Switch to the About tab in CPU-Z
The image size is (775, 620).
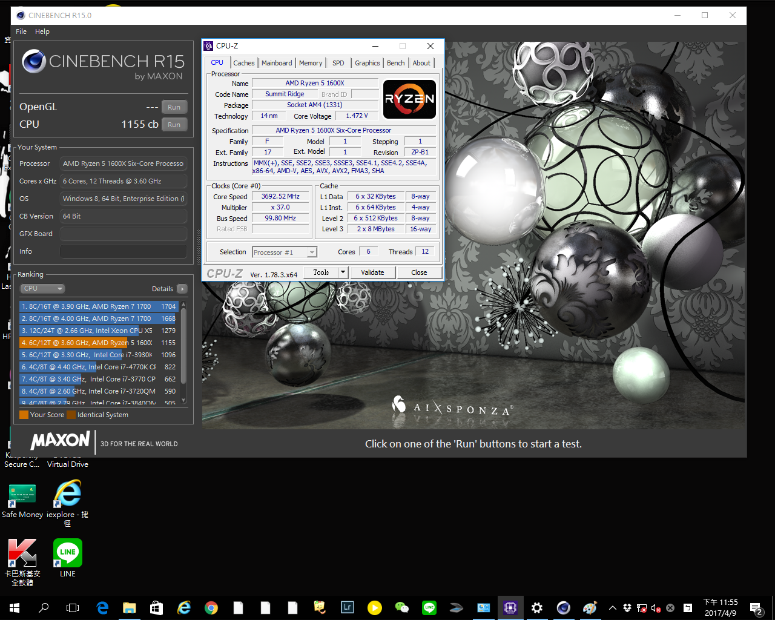tap(422, 63)
